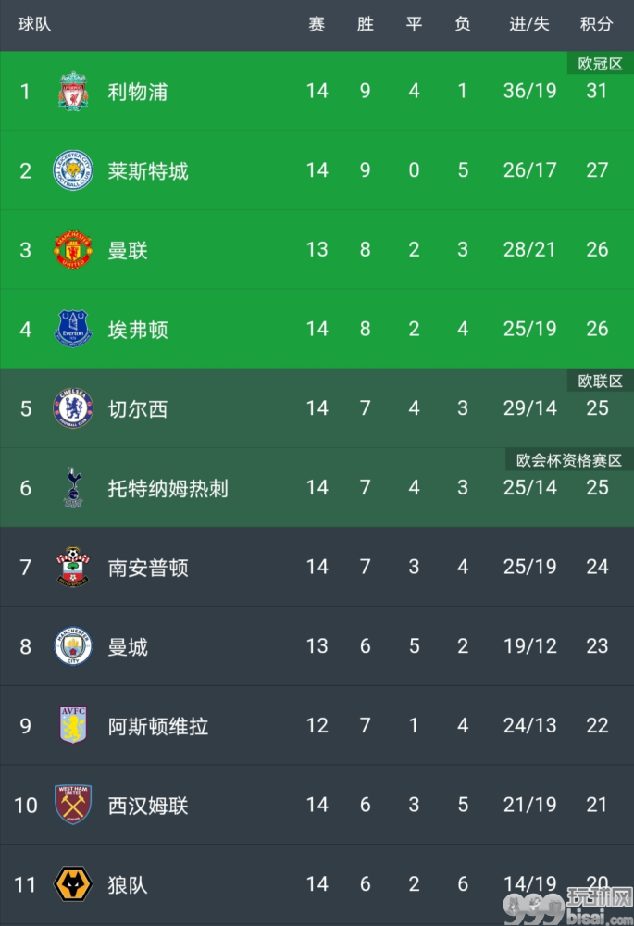Click the 胜 wins column header
The height and width of the screenshot is (926, 634).
coord(366,24)
